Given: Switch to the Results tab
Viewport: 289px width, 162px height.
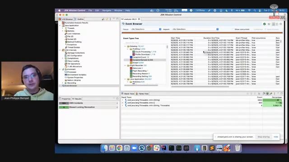Looking at the screenshot, I should [77, 99].
